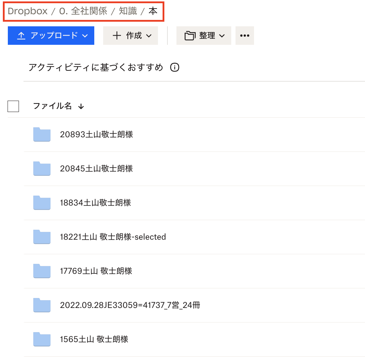The image size is (365, 362).
Task: Open folder name 20845土山敬士朗様
Action: click(96, 169)
